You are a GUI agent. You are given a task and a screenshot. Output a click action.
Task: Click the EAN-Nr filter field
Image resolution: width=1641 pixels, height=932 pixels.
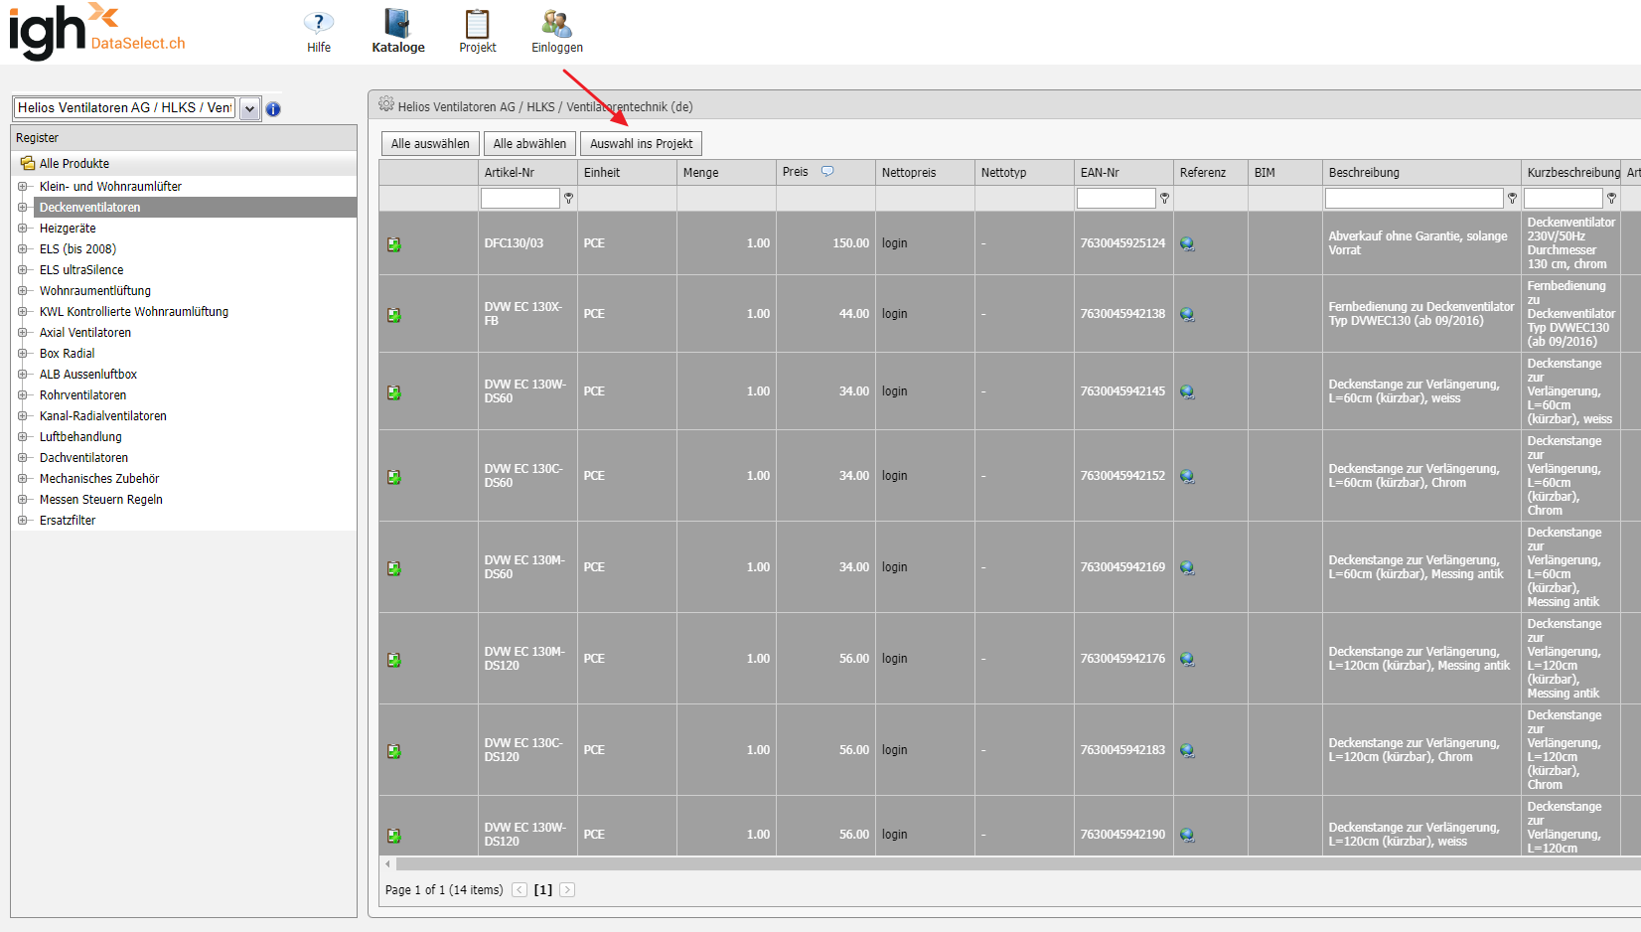point(1117,199)
